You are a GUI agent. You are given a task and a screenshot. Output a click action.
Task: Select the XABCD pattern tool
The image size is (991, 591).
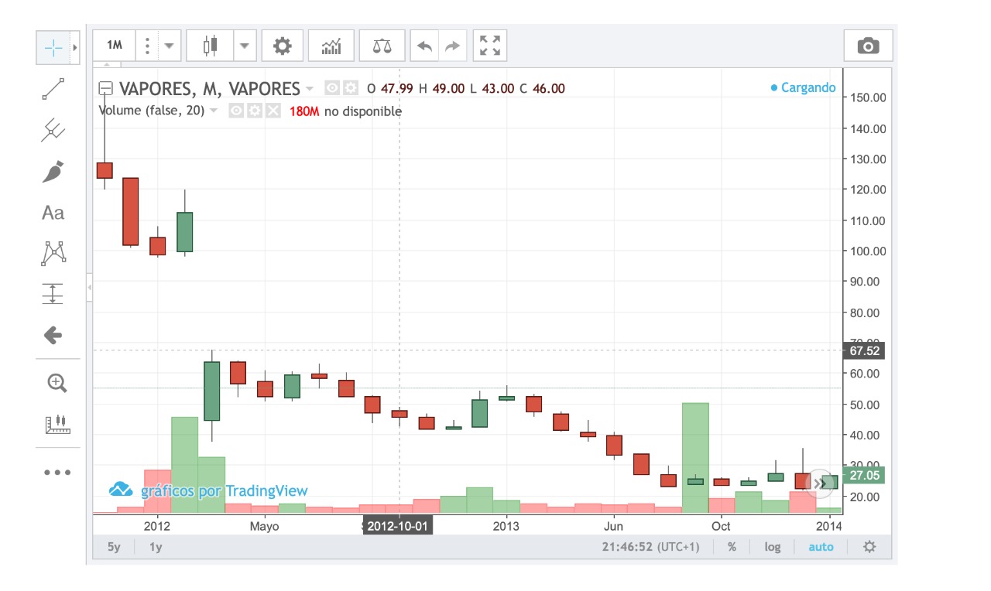[53, 253]
